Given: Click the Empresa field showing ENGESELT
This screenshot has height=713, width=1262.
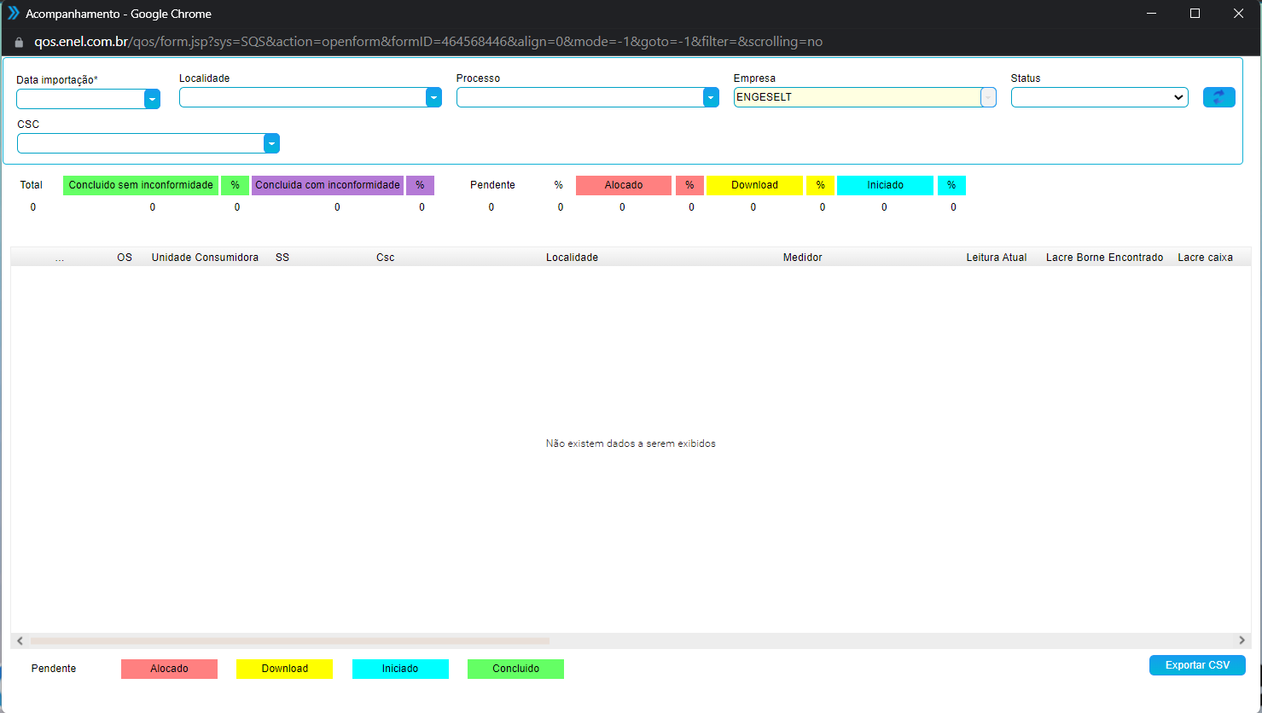Looking at the screenshot, I should point(857,97).
